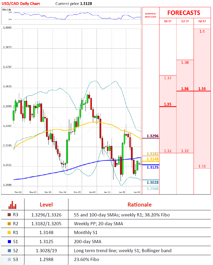This screenshot has height=265, width=213.
Task: Click the 1.38 forecast value in Q2 17
Action: [x=185, y=62]
